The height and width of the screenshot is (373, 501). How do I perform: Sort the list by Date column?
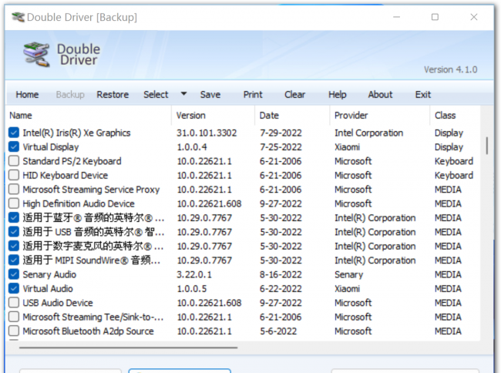coord(292,116)
